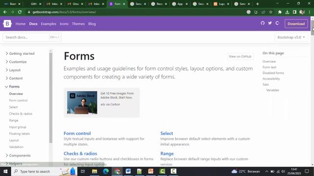Jump to Disabled forms section
Image resolution: width=314 pixels, height=176 pixels.
click(x=273, y=73)
